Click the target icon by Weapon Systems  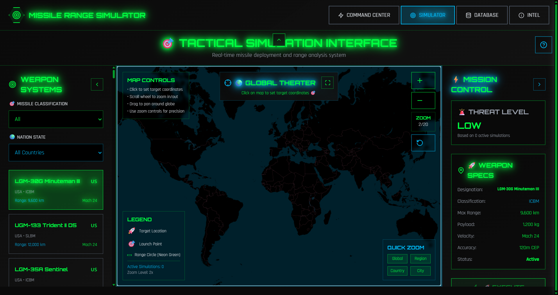click(12, 84)
